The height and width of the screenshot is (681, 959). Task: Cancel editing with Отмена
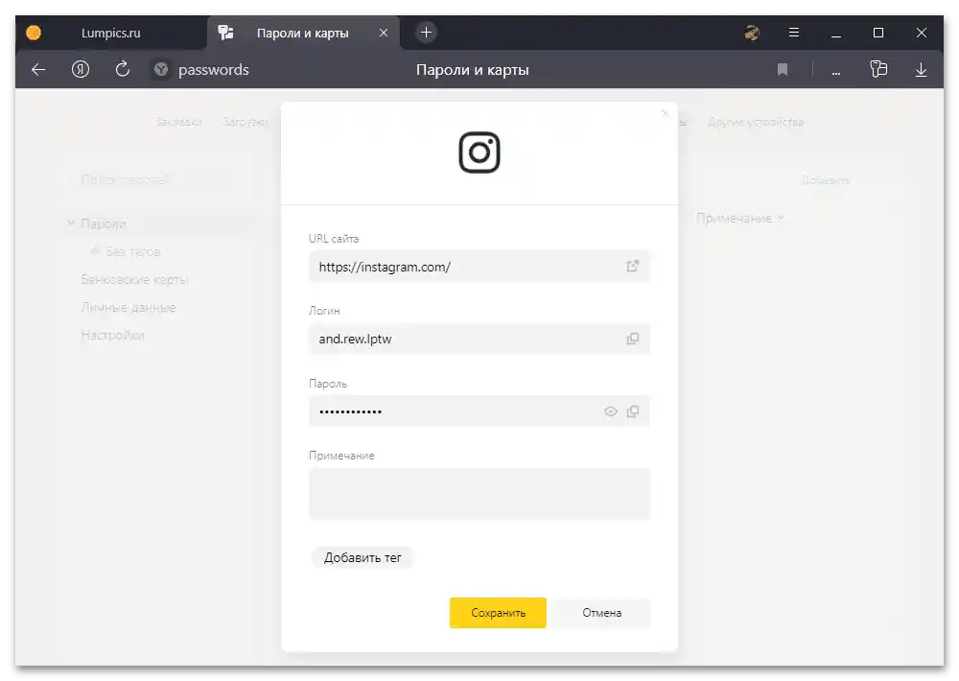tap(602, 613)
